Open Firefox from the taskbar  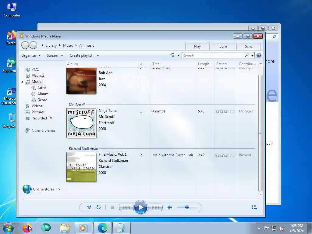(27, 228)
